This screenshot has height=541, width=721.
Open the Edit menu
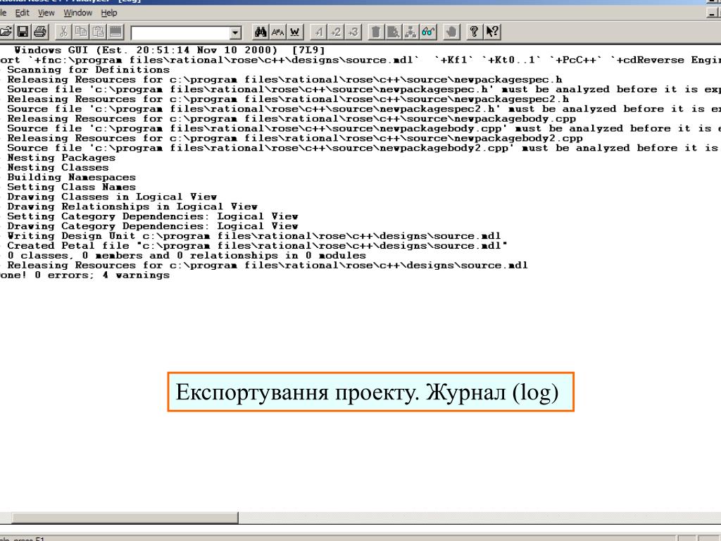pos(22,13)
